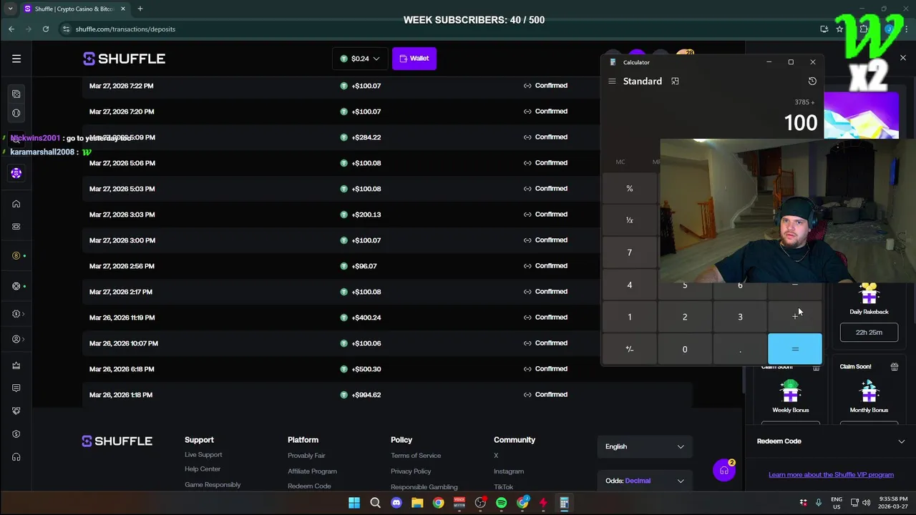Click the Shuffle logo in header

coord(125,59)
